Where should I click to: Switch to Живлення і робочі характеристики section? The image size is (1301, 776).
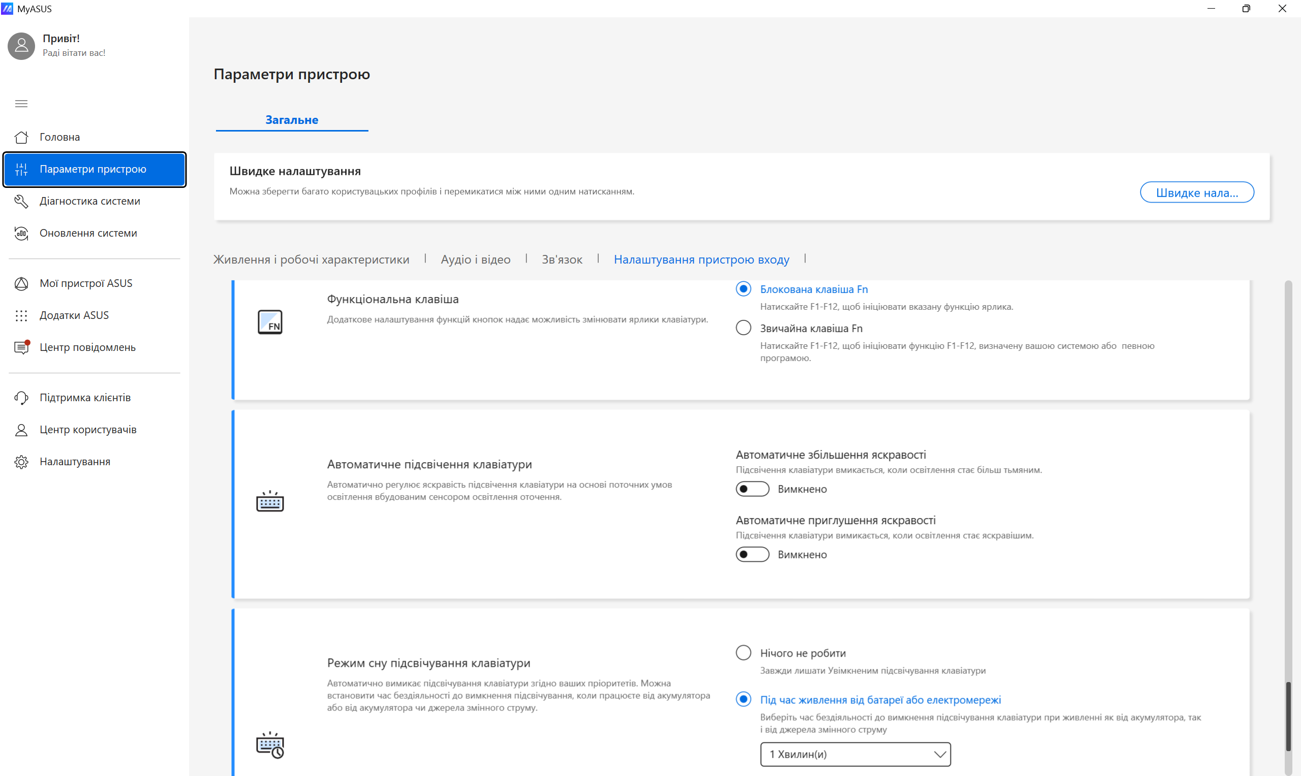tap(311, 260)
